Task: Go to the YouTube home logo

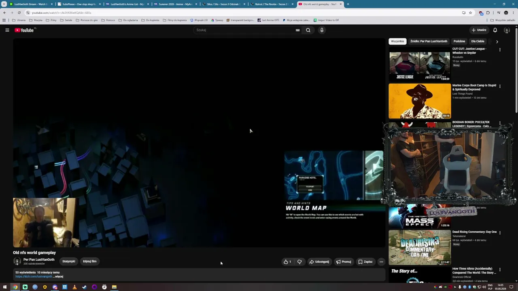Action: click(24, 30)
